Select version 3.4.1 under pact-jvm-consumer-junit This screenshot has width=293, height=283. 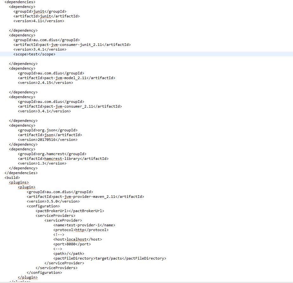41,49
